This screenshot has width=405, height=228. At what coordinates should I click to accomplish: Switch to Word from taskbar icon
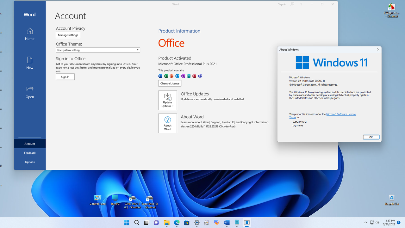pos(227,223)
